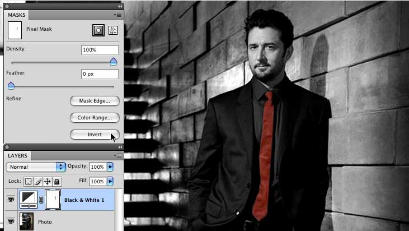Toggle lock transparent pixels

[28, 181]
